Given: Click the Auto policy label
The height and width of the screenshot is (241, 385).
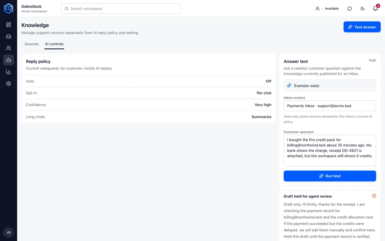Looking at the screenshot, I should coord(30,81).
